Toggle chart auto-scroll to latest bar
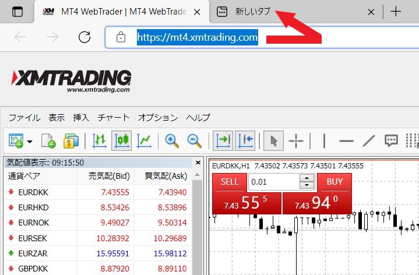Image resolution: width=419 pixels, height=275 pixels. coord(223,140)
